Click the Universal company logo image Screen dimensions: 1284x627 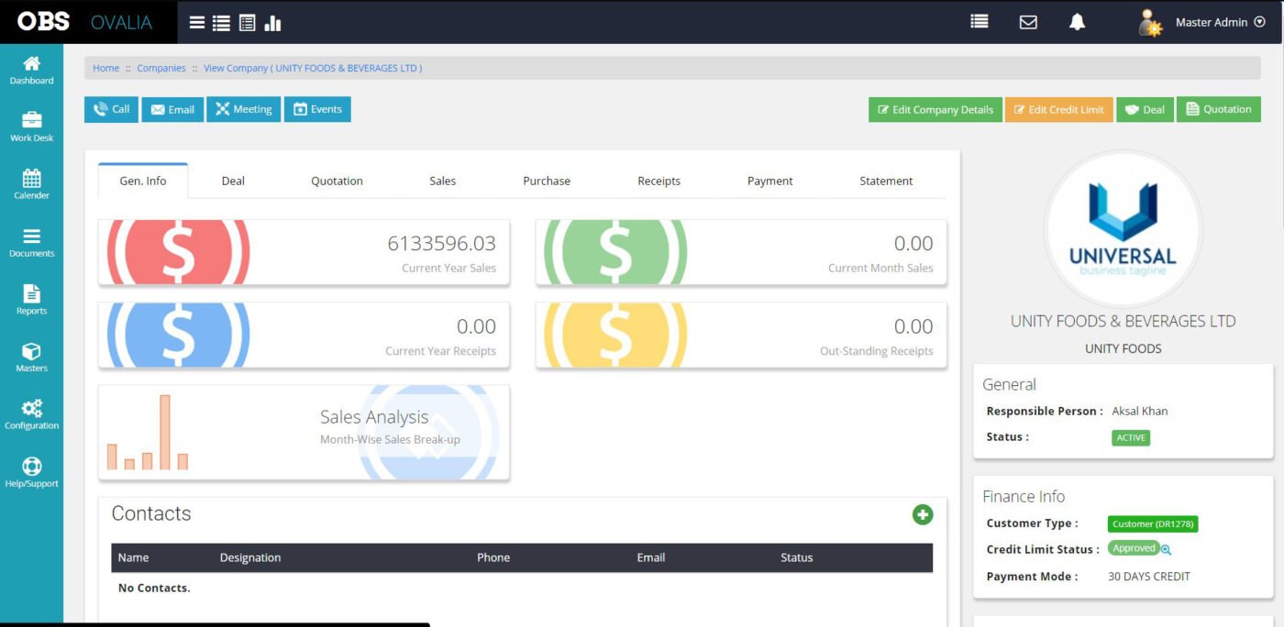[x=1123, y=229]
